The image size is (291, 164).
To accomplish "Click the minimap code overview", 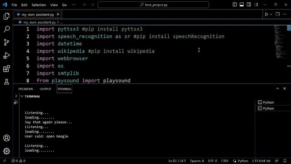I will point(280,42).
